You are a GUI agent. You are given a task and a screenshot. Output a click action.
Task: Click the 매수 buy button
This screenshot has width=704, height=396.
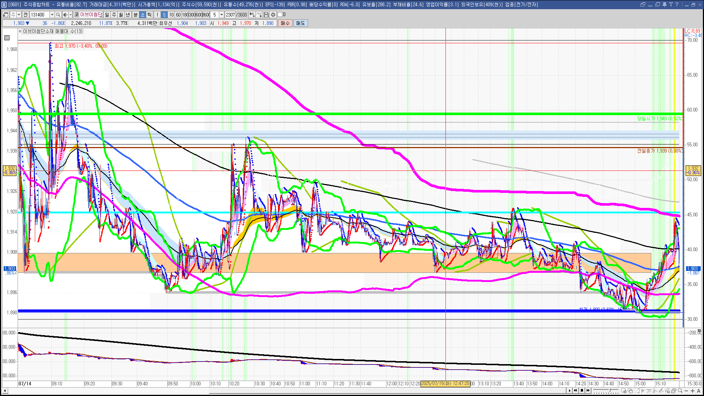point(285,23)
